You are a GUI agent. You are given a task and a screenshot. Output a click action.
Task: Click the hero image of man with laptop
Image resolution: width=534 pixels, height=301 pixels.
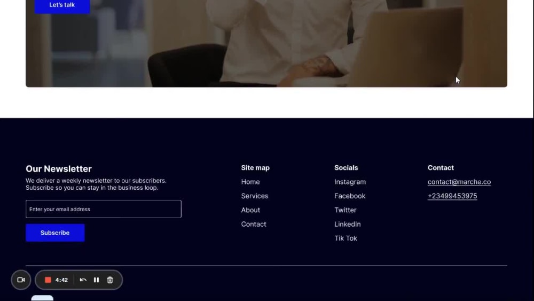pos(266,44)
